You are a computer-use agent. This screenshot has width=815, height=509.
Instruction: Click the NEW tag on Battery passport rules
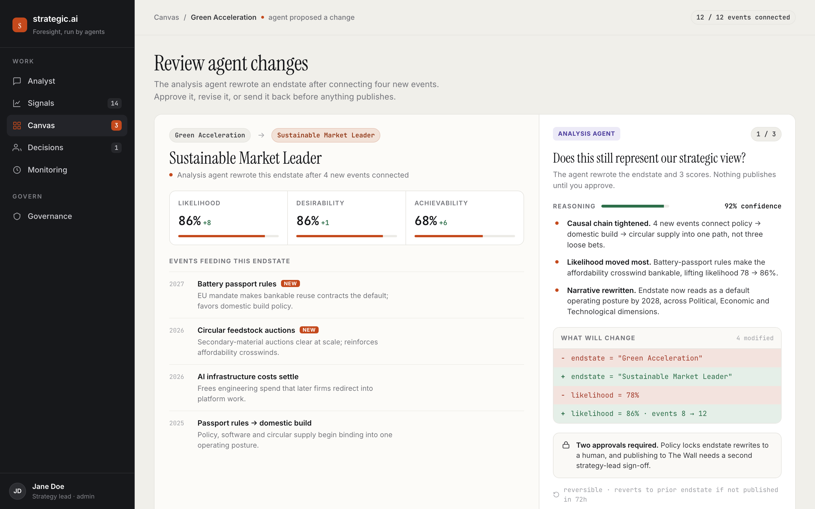coord(290,284)
